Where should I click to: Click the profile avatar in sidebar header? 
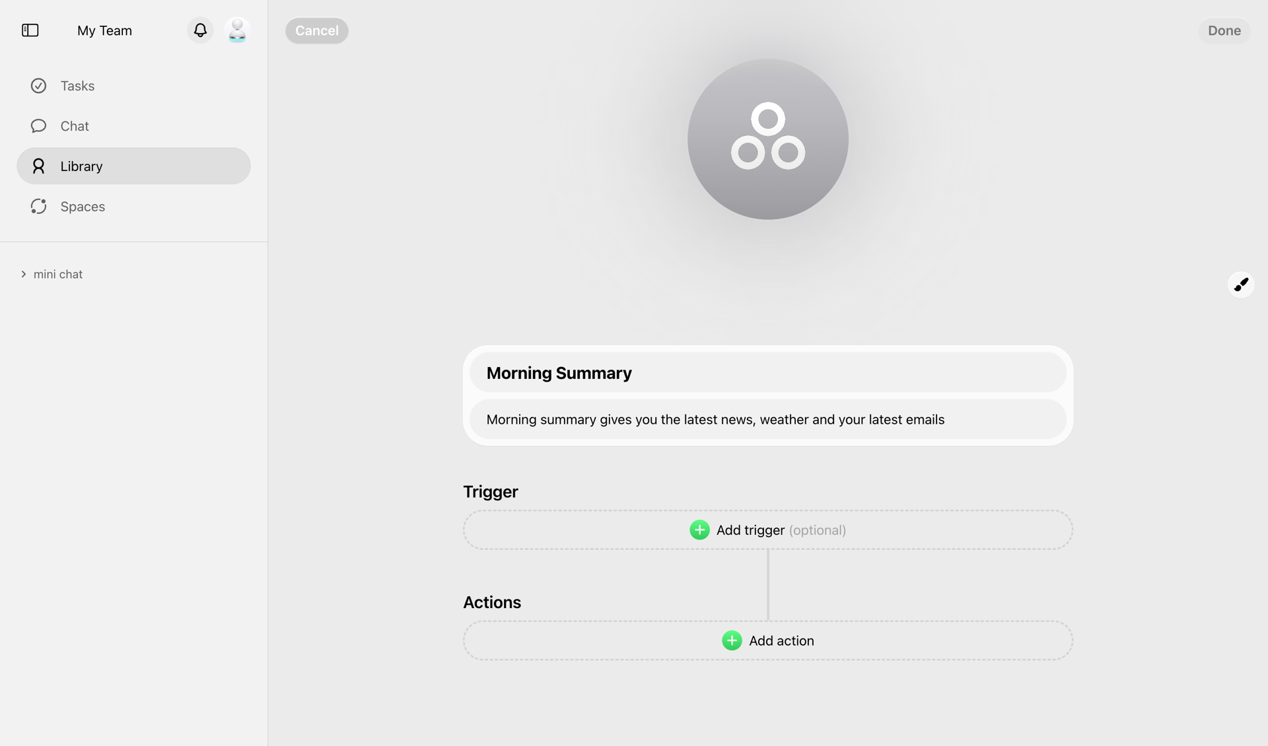point(236,30)
